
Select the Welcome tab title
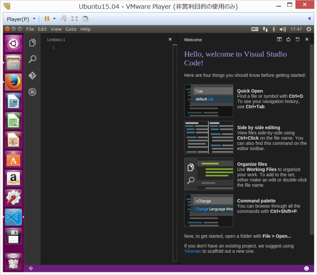click(x=193, y=40)
